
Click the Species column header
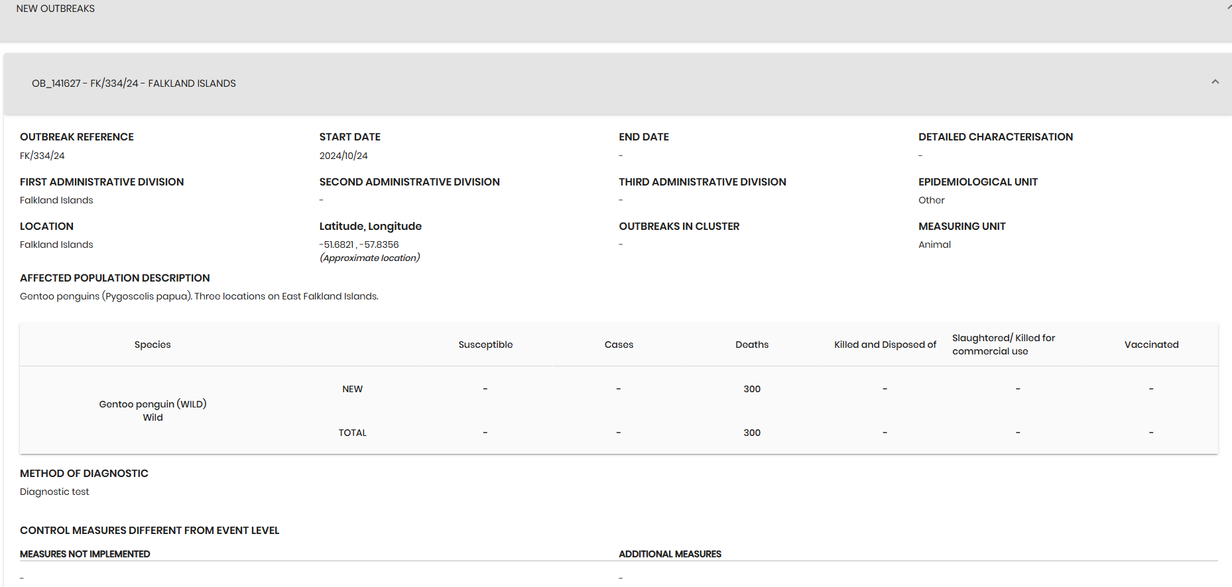point(153,345)
